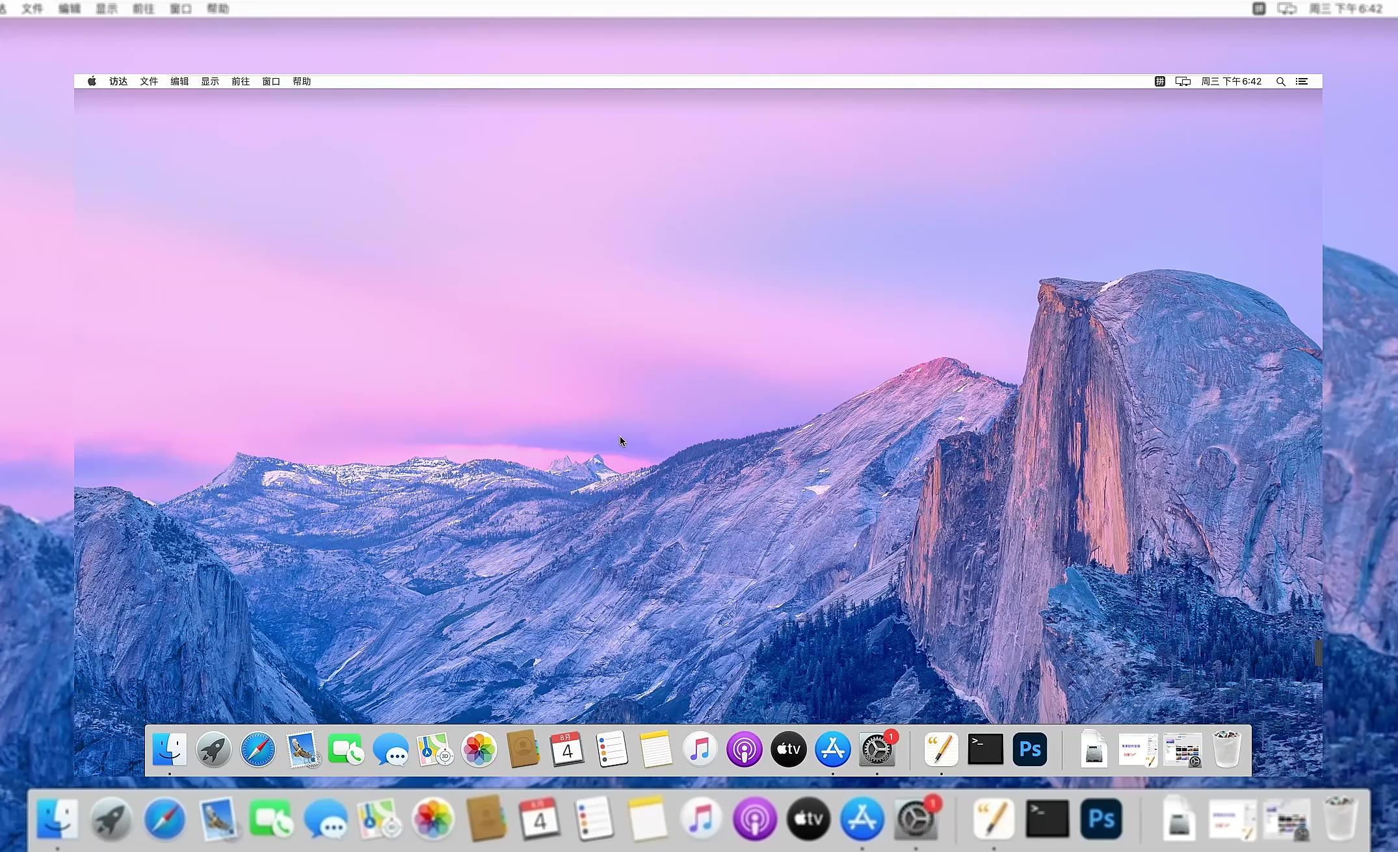
Task: Launch Photoshop Ps icon in inner dock
Action: [1030, 749]
